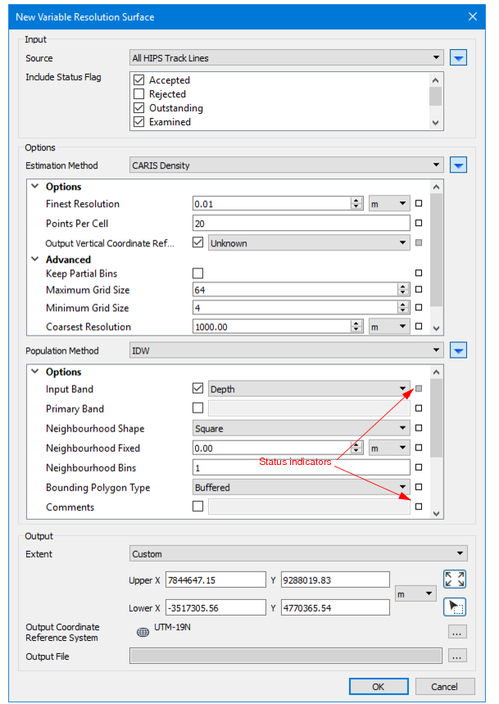Click the Cancel button
The height and width of the screenshot is (704, 499).
(x=445, y=687)
